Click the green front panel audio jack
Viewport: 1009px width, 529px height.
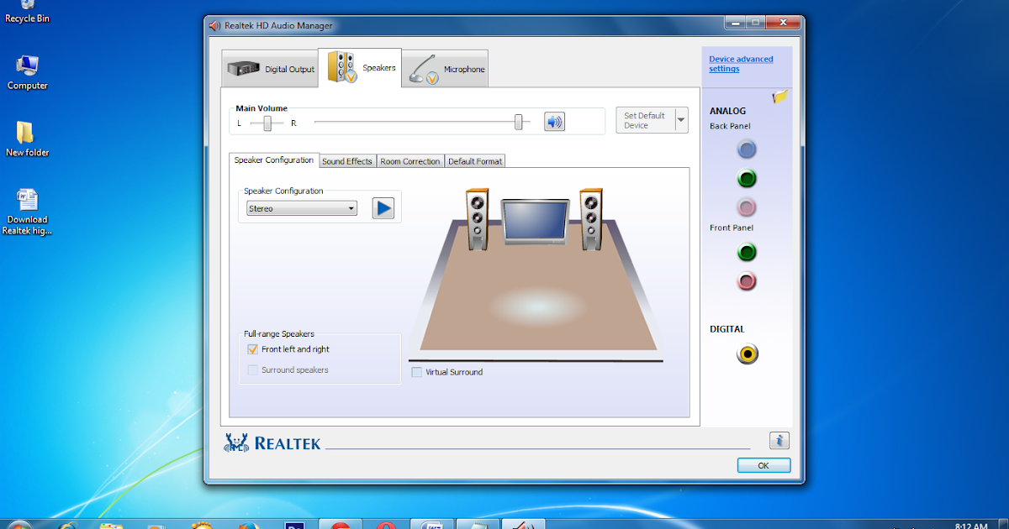click(x=747, y=252)
